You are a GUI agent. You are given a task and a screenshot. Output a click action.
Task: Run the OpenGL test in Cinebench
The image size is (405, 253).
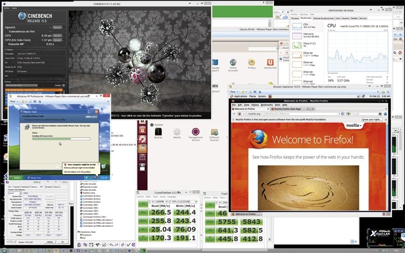[x=57, y=27]
